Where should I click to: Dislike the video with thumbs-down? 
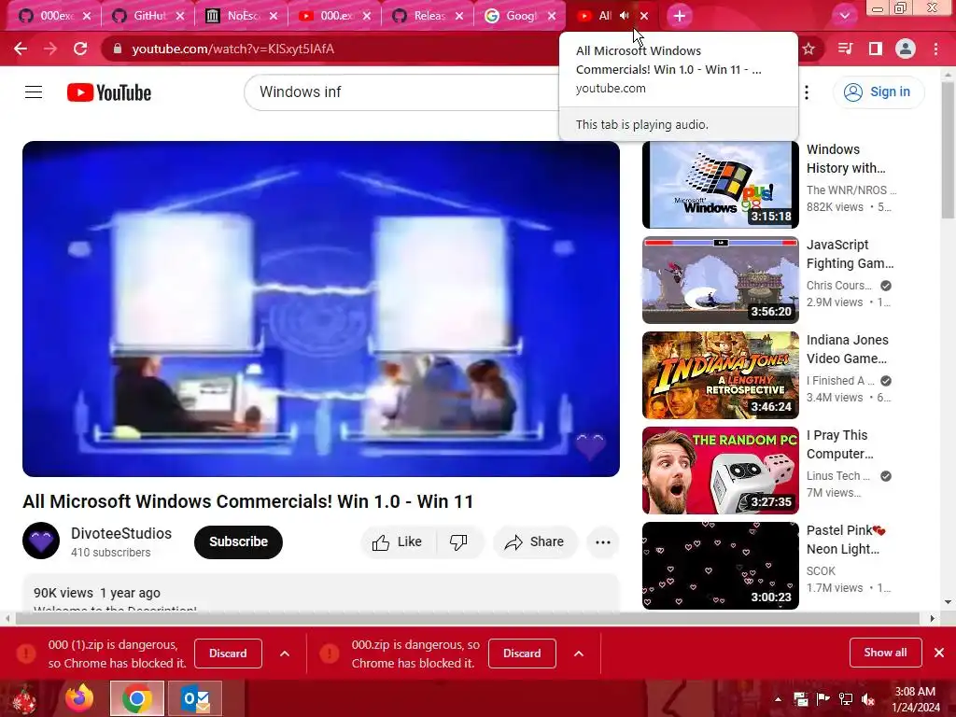point(458,542)
